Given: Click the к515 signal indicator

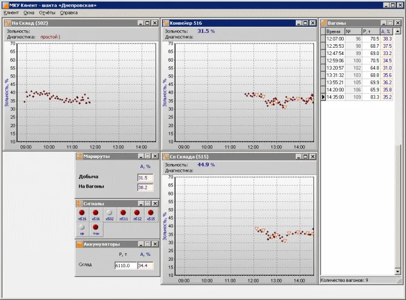Looking at the screenshot, I should (x=151, y=214).
